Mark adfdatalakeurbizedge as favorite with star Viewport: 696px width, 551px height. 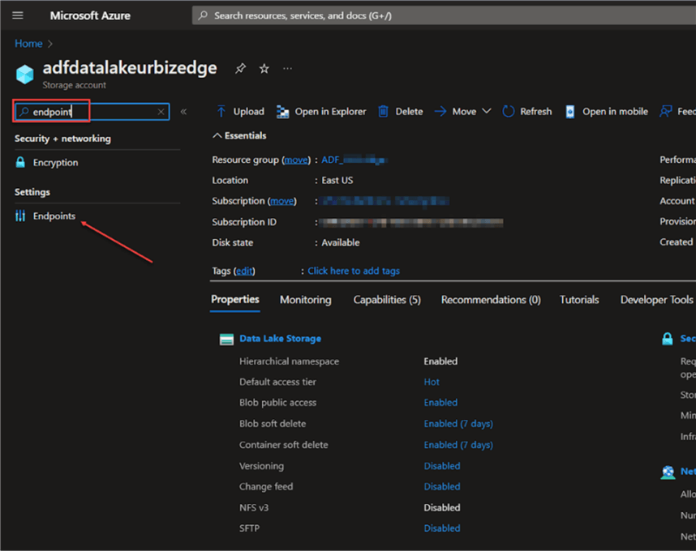tap(264, 68)
